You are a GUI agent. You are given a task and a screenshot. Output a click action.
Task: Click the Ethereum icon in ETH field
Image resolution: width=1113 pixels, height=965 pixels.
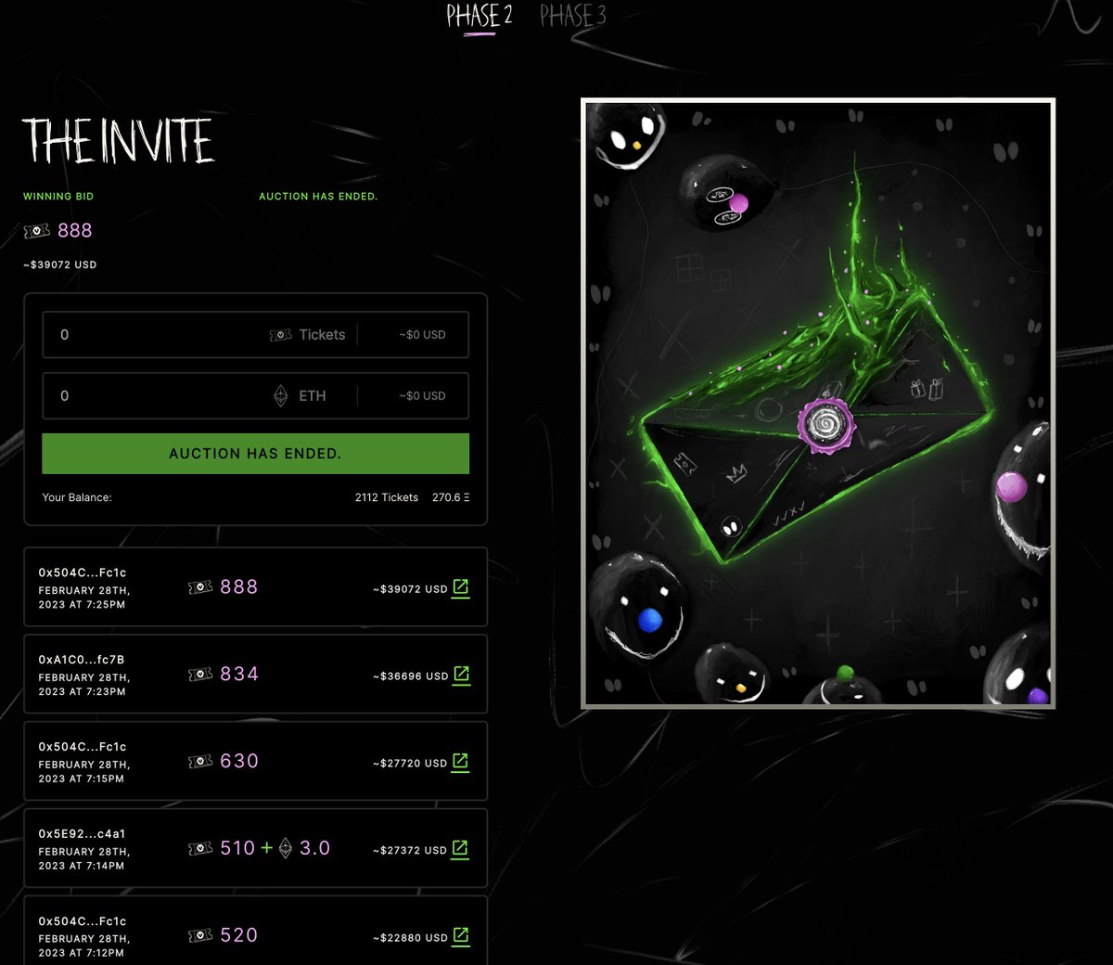281,396
